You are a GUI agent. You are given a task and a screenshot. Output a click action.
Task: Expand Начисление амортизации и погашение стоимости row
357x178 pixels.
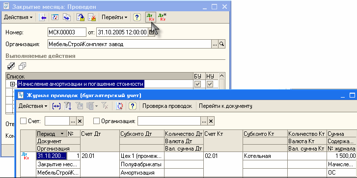tap(13, 84)
